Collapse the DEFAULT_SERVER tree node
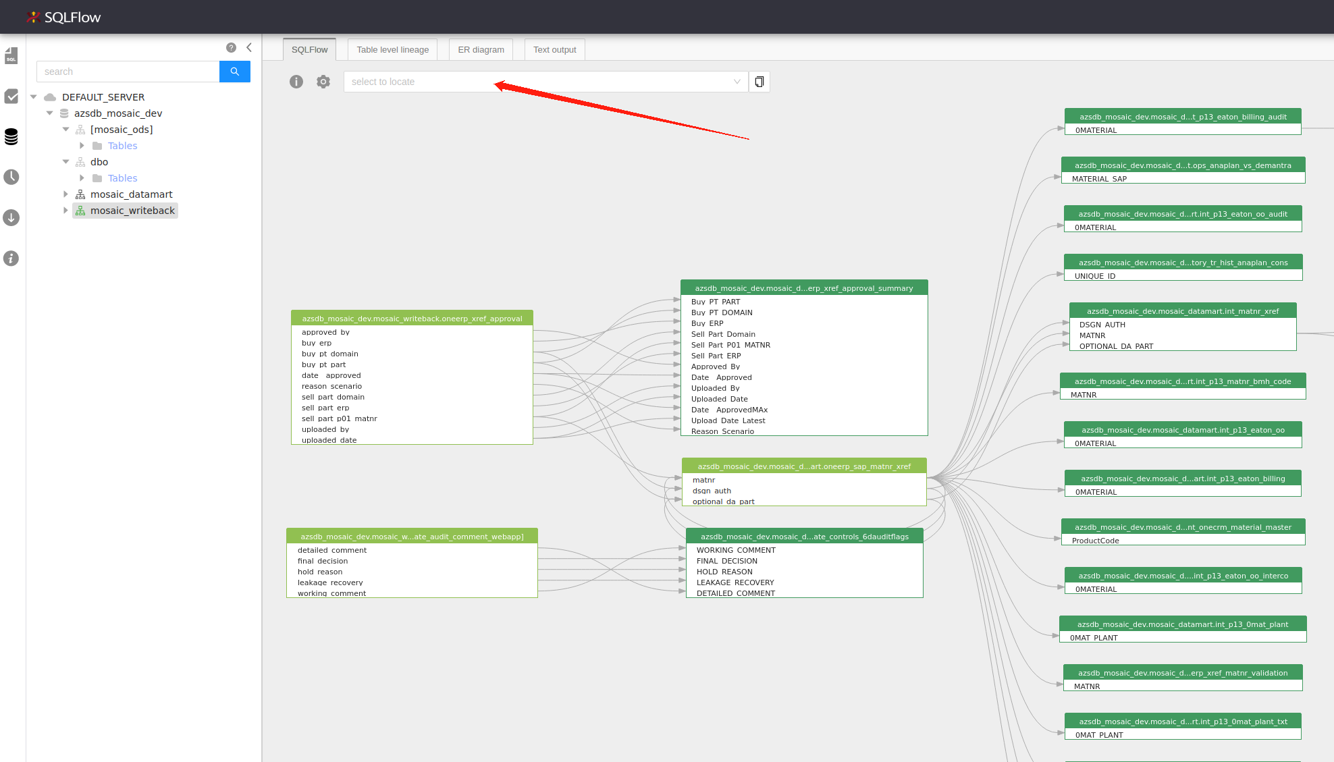 pyautogui.click(x=34, y=97)
